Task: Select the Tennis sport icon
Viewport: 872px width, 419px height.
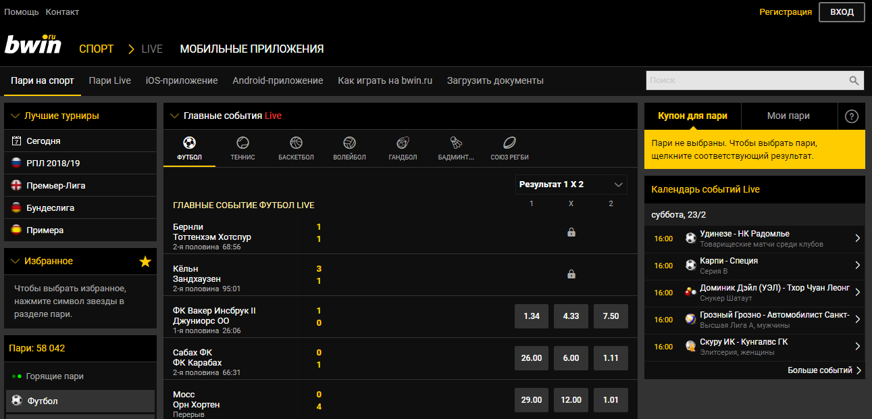Action: click(x=242, y=143)
